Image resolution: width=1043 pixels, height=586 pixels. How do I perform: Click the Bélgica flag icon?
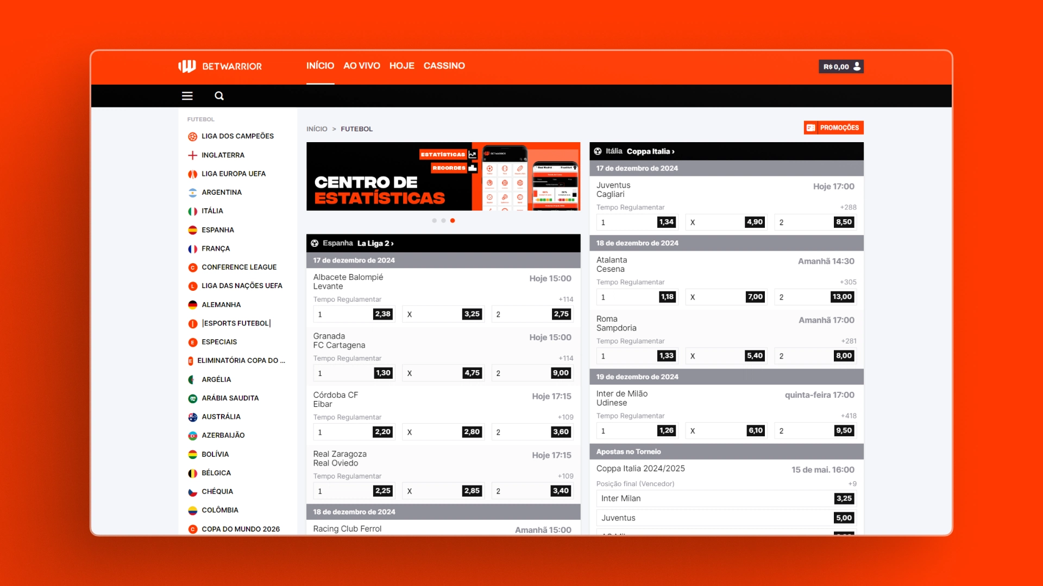click(x=192, y=473)
